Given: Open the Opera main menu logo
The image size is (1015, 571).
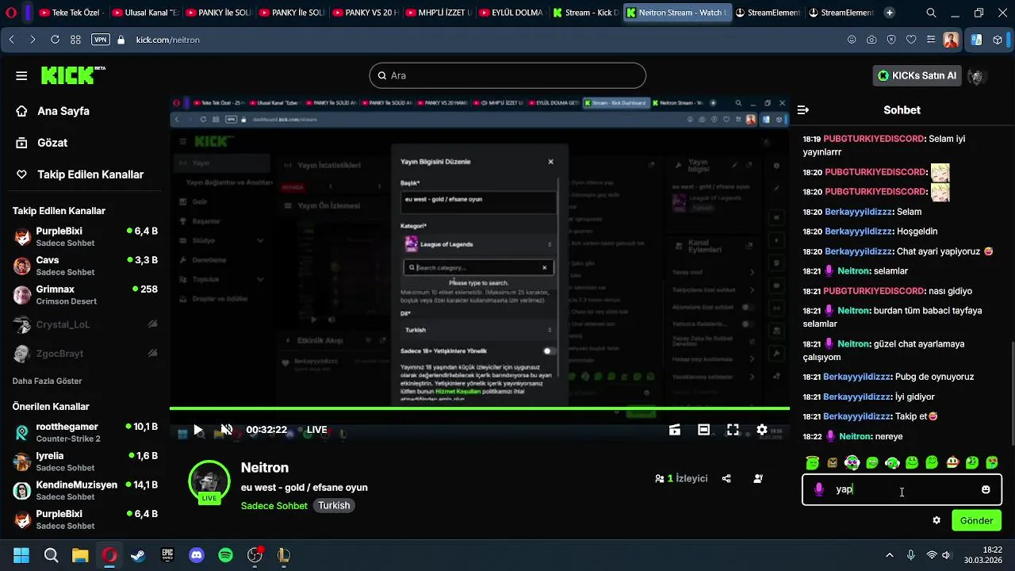Looking at the screenshot, I should pos(11,13).
